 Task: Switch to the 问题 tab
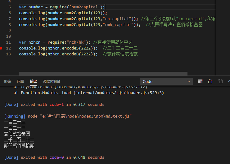[x=20, y=81]
